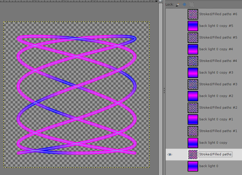Click gradient thumbnail of back light 0 copy #4

[193, 49]
